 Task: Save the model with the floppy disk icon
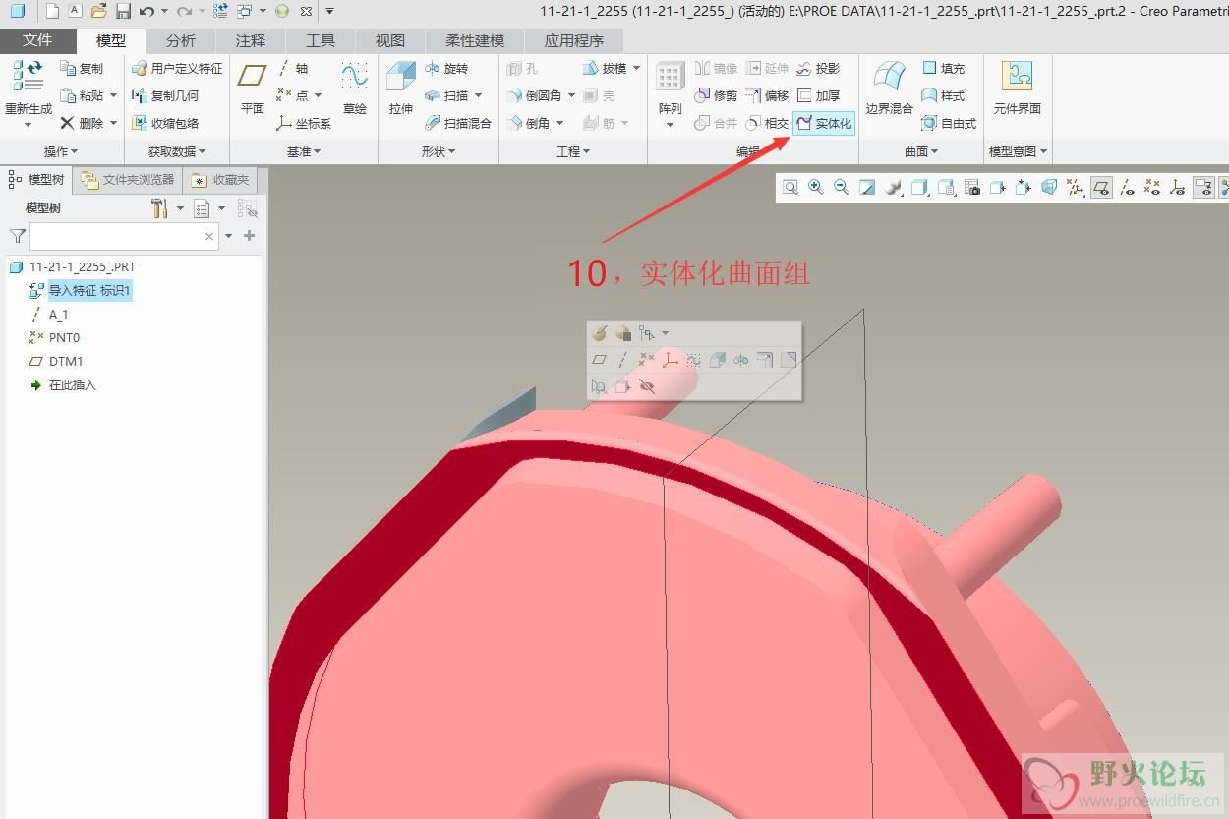coord(123,11)
